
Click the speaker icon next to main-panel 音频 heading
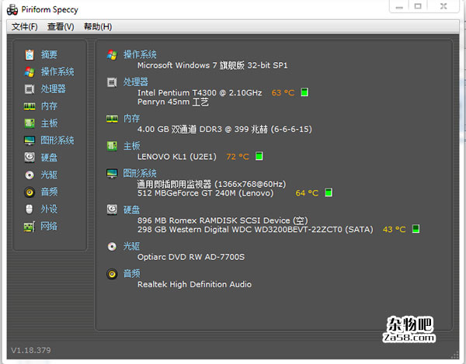tap(112, 274)
